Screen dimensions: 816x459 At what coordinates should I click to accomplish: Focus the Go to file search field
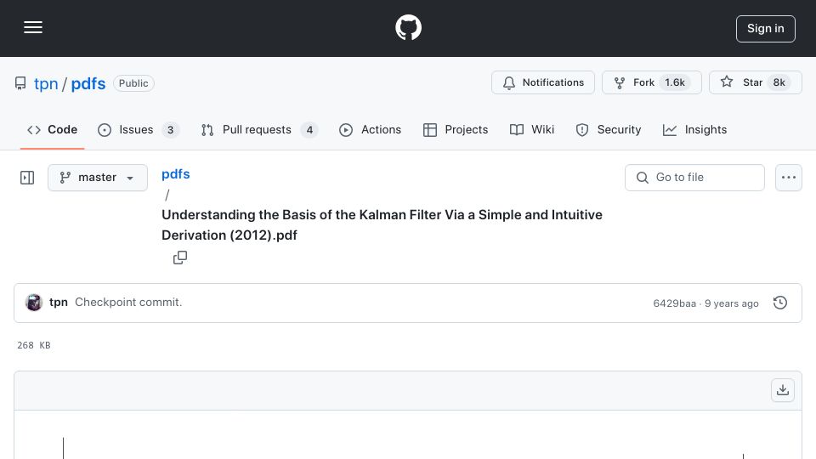694,178
